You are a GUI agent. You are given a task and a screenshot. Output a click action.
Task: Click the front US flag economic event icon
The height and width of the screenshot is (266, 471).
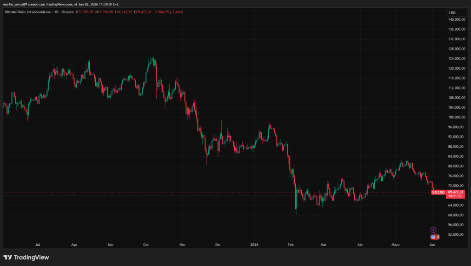tap(433, 237)
